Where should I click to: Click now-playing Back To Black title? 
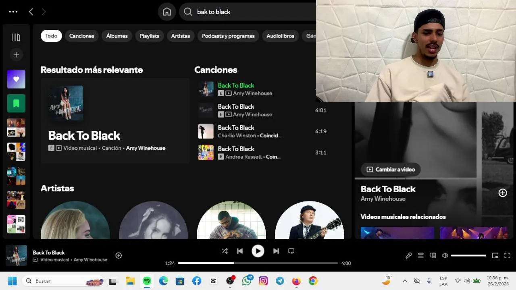click(49, 253)
